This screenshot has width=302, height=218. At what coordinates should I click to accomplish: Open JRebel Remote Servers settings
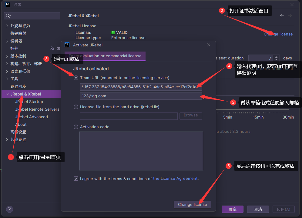[37, 109]
